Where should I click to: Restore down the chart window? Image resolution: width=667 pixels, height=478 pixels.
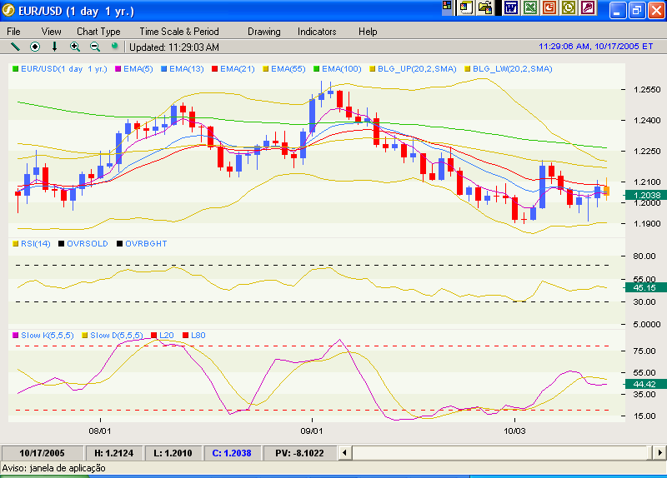637,10
